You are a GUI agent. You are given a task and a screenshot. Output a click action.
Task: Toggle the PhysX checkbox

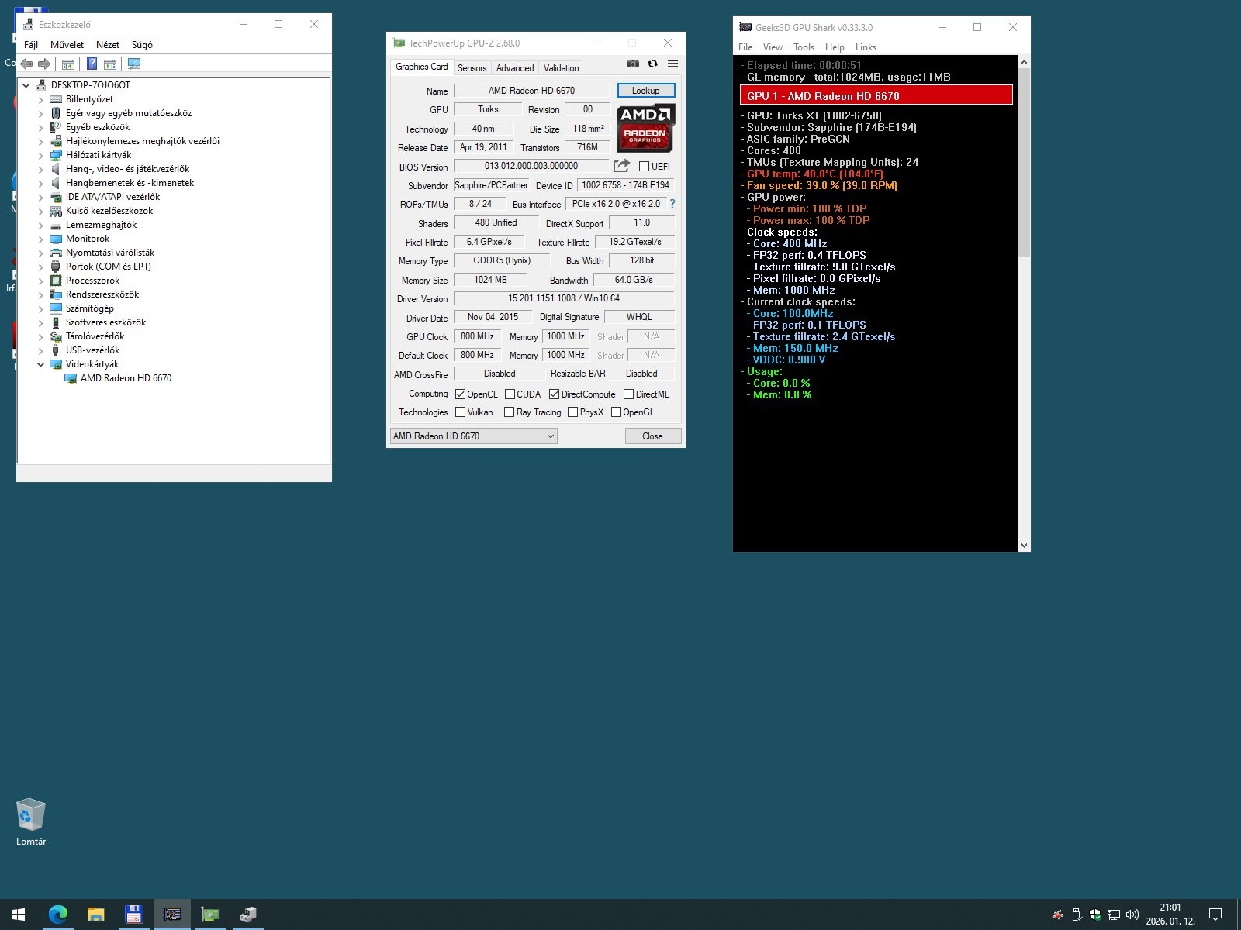(x=572, y=412)
